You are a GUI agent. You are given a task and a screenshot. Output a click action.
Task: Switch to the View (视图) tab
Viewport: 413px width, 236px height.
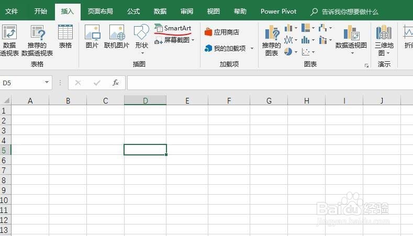click(x=213, y=12)
